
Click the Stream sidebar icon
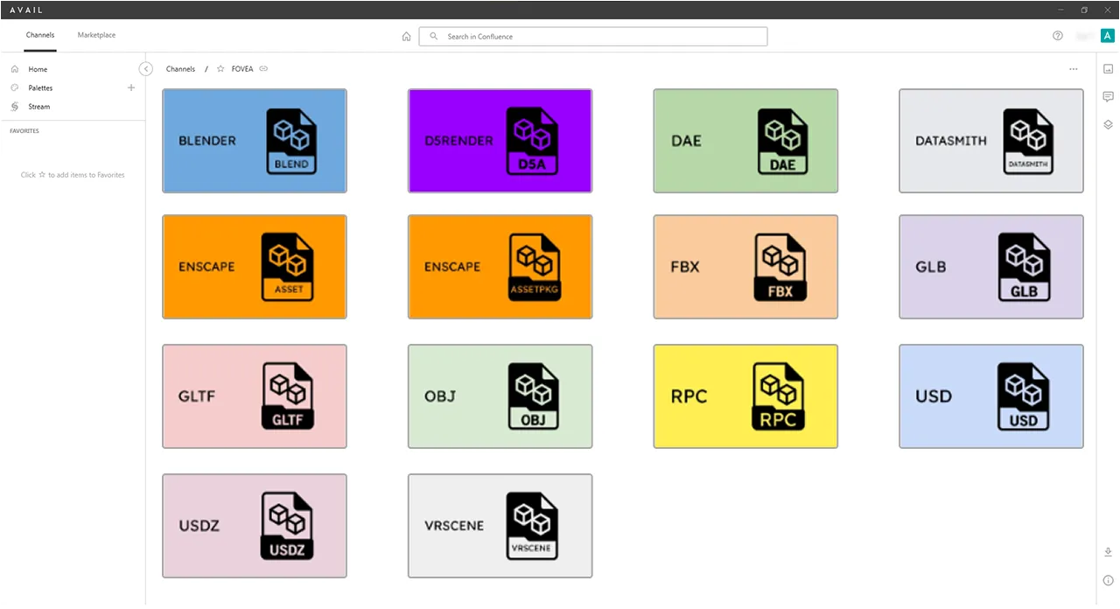click(15, 107)
